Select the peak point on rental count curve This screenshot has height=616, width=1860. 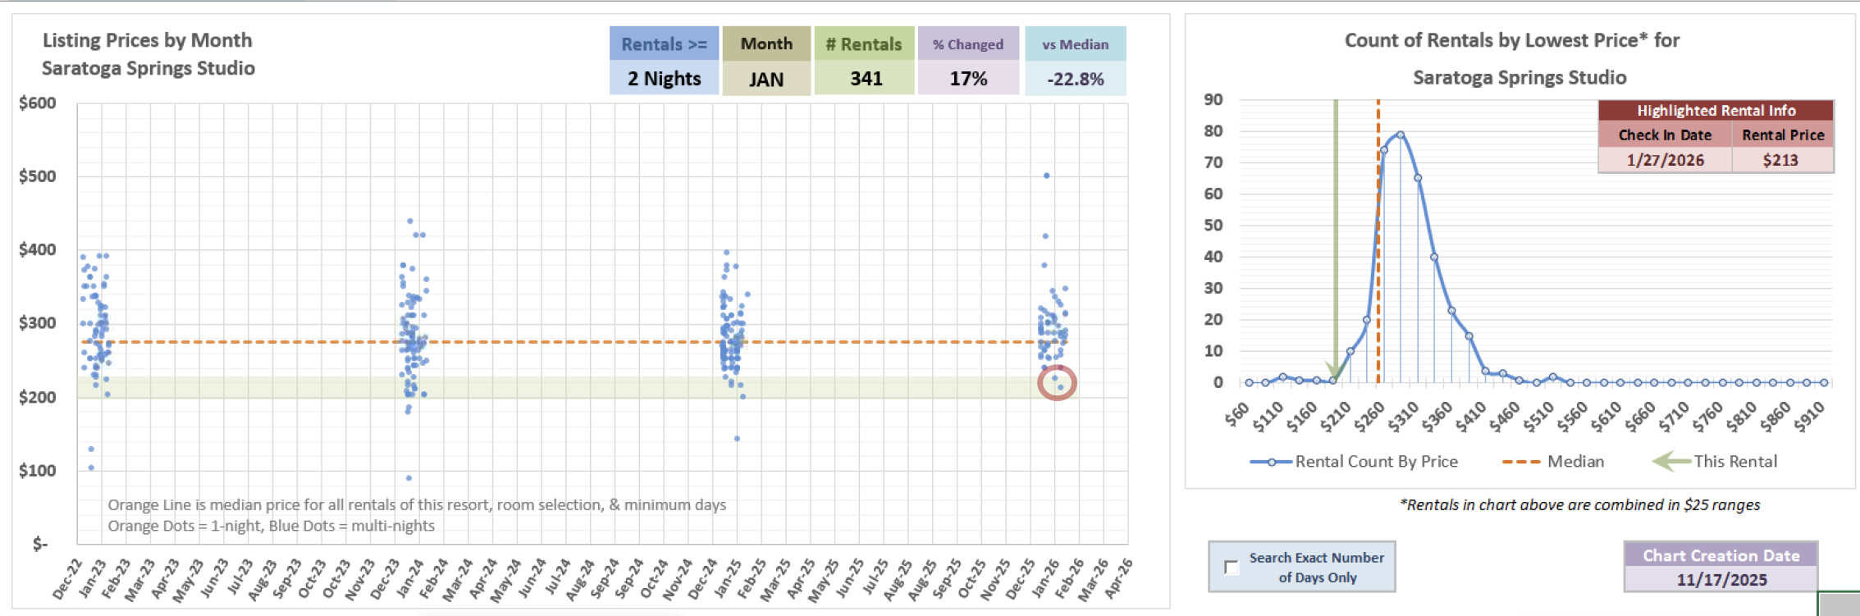pyautogui.click(x=1400, y=135)
